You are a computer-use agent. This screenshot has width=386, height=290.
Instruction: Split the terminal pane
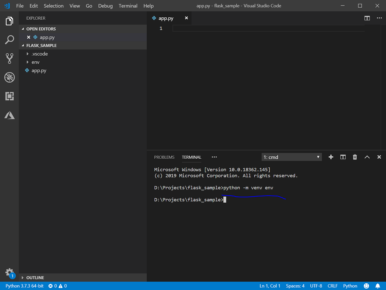(343, 157)
